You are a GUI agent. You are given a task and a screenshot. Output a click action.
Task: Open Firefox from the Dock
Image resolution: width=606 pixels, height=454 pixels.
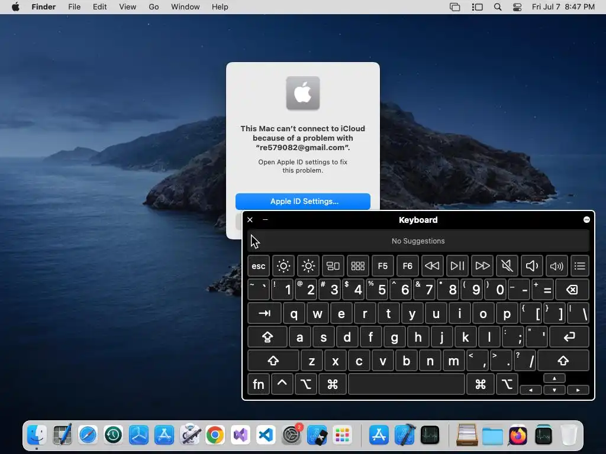(517, 435)
